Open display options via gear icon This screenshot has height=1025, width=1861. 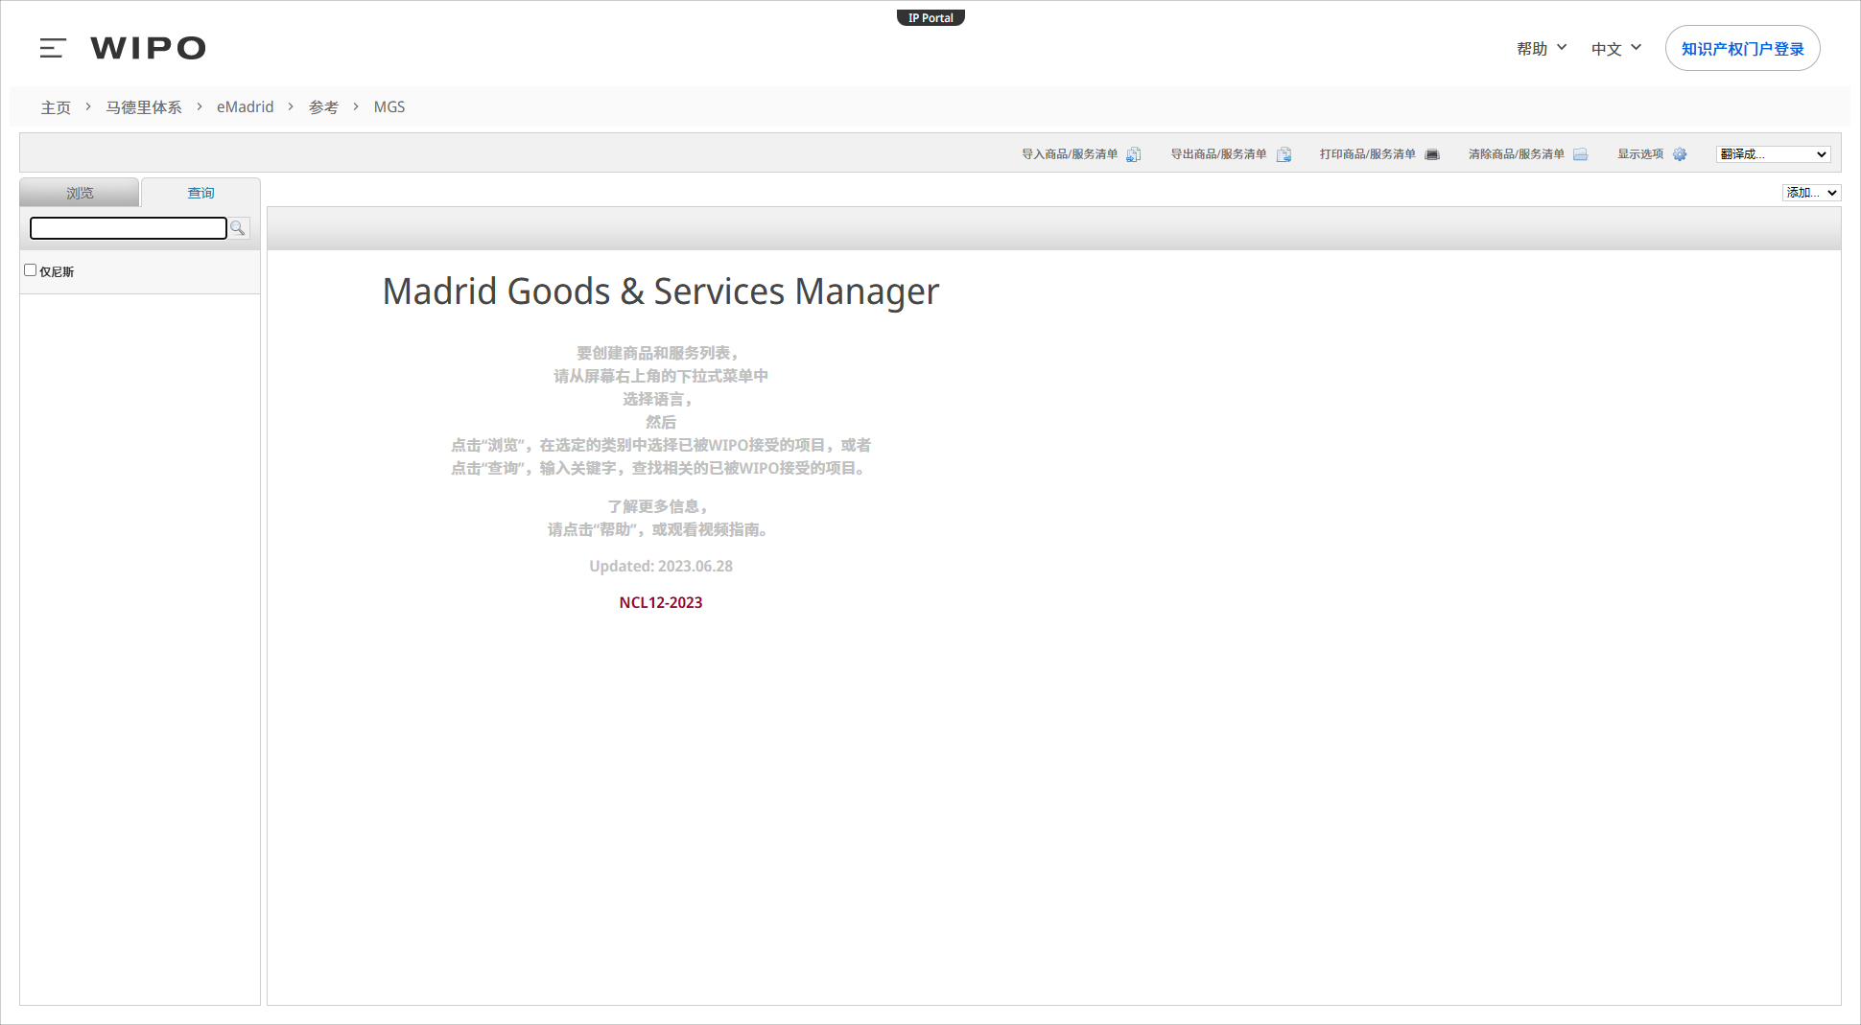point(1680,154)
